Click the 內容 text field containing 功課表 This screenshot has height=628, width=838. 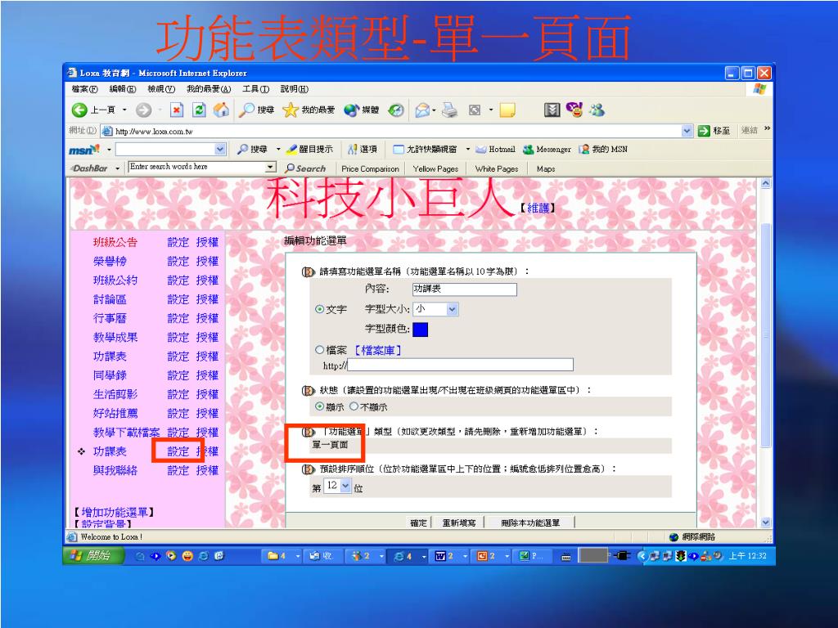pos(465,289)
